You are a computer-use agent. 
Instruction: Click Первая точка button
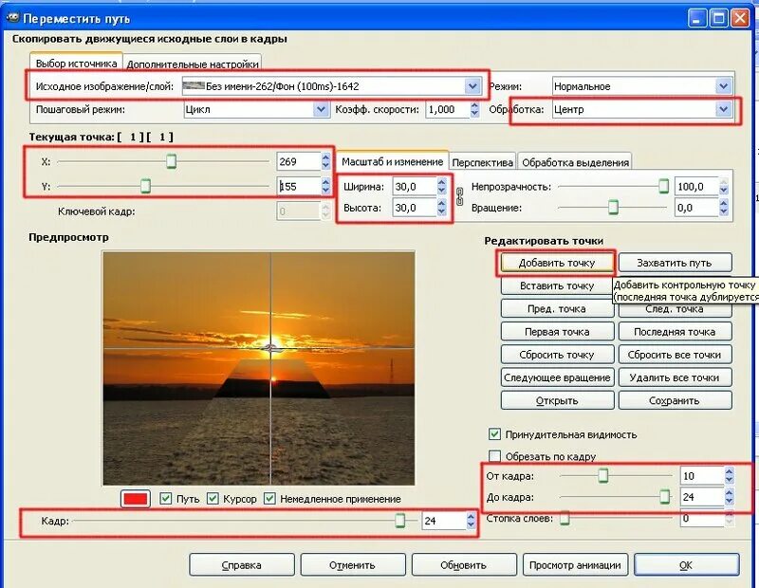point(557,332)
